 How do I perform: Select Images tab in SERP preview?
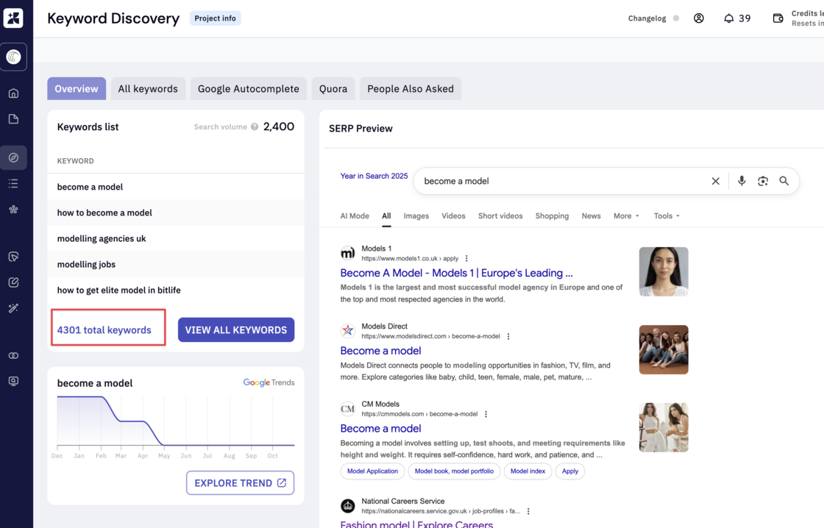pos(416,216)
